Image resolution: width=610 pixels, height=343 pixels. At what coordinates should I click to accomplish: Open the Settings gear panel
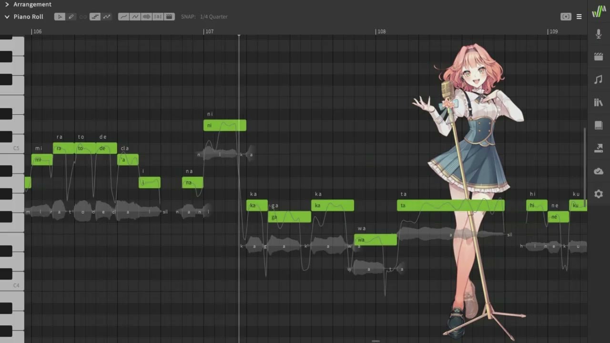pos(599,194)
